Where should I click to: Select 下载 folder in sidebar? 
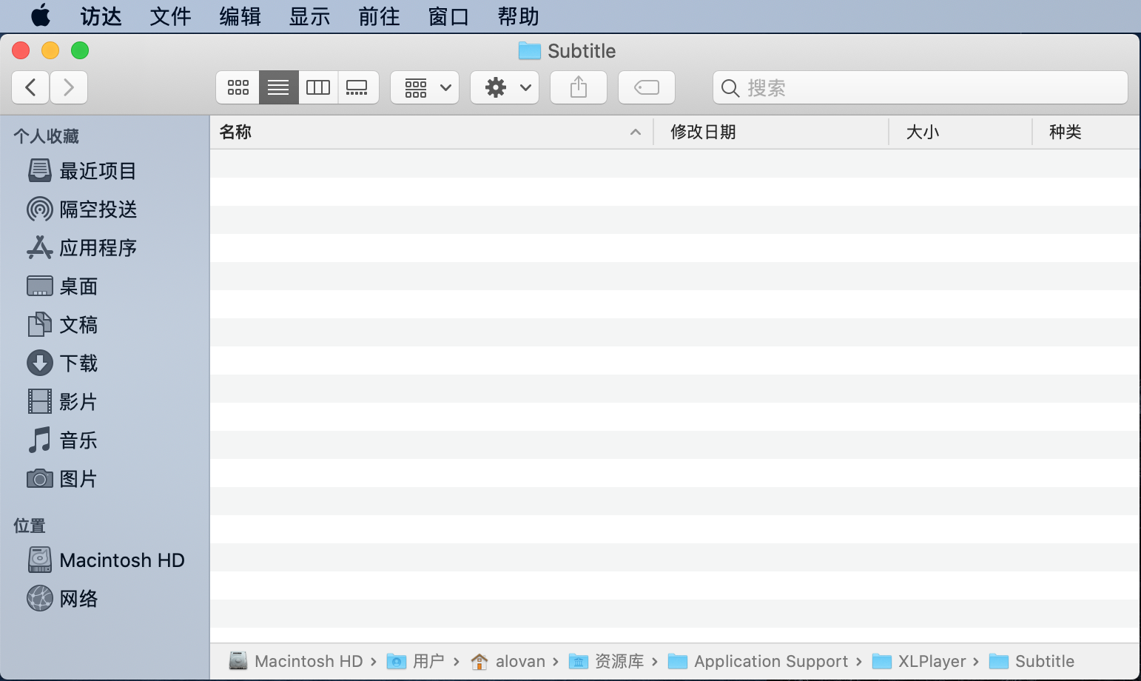[78, 363]
